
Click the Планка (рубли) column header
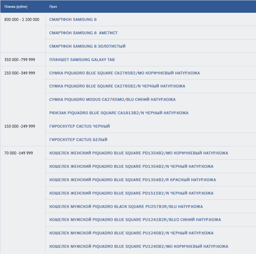[16, 7]
